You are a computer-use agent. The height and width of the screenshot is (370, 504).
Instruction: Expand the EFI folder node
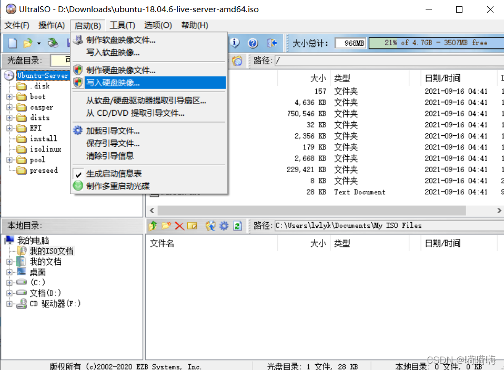click(9, 128)
